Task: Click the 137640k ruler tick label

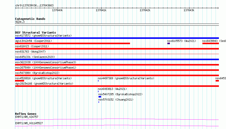Action: [x=57, y=10]
